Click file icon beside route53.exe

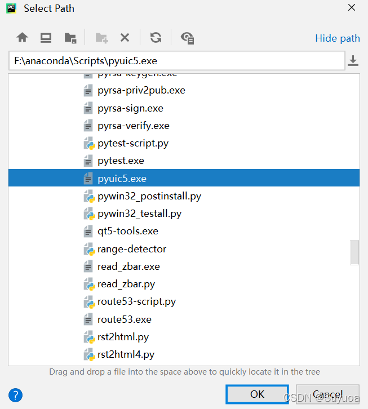click(88, 319)
